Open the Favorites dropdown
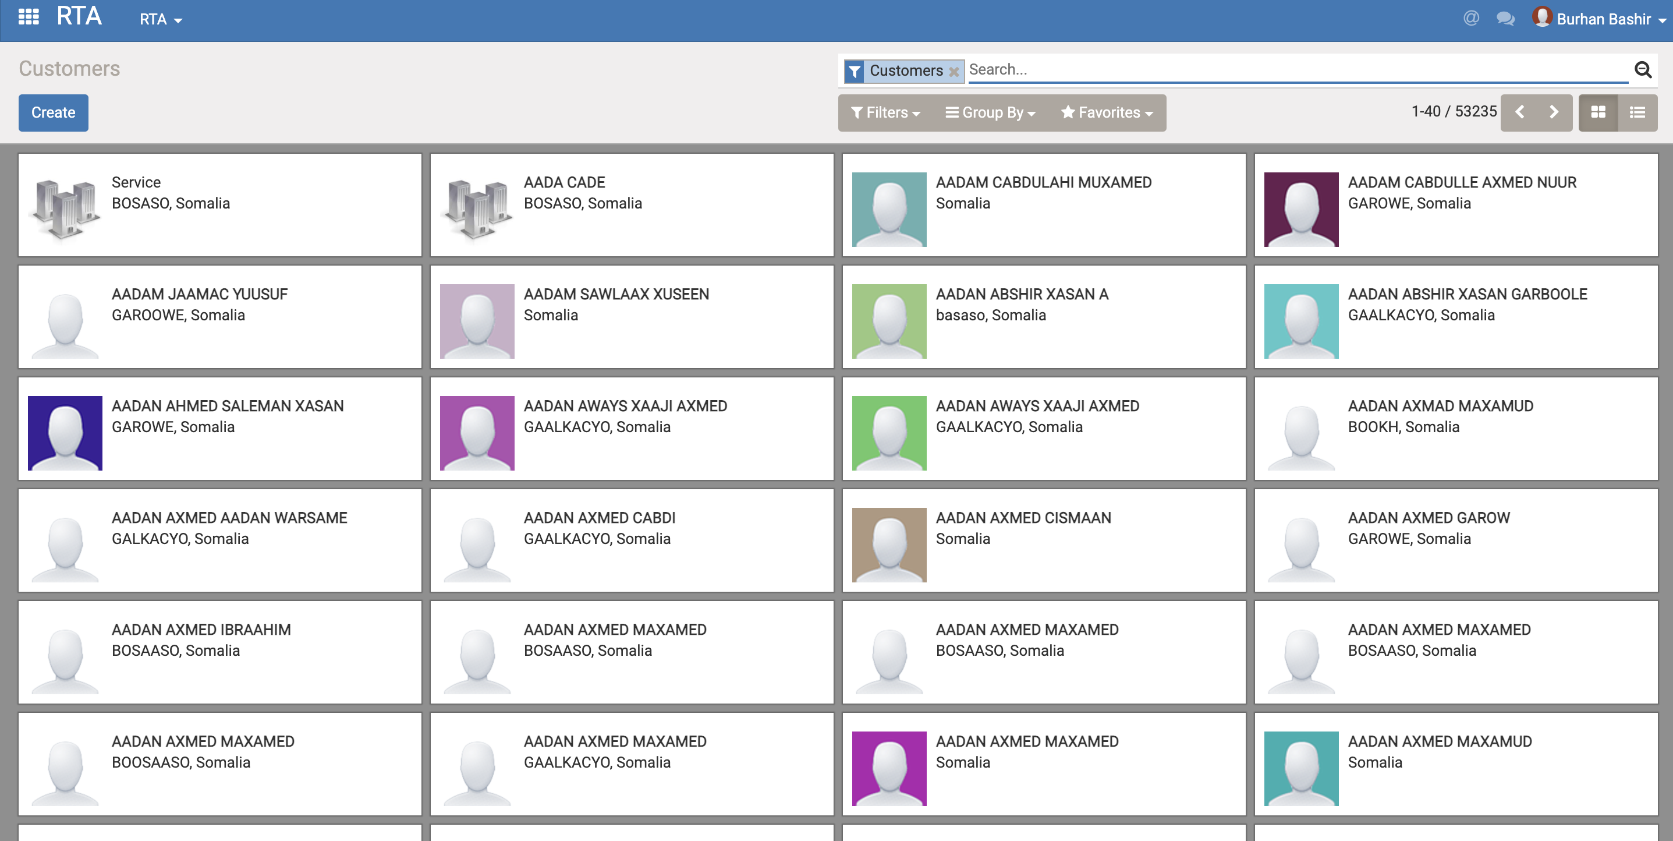This screenshot has width=1673, height=841. (x=1107, y=112)
